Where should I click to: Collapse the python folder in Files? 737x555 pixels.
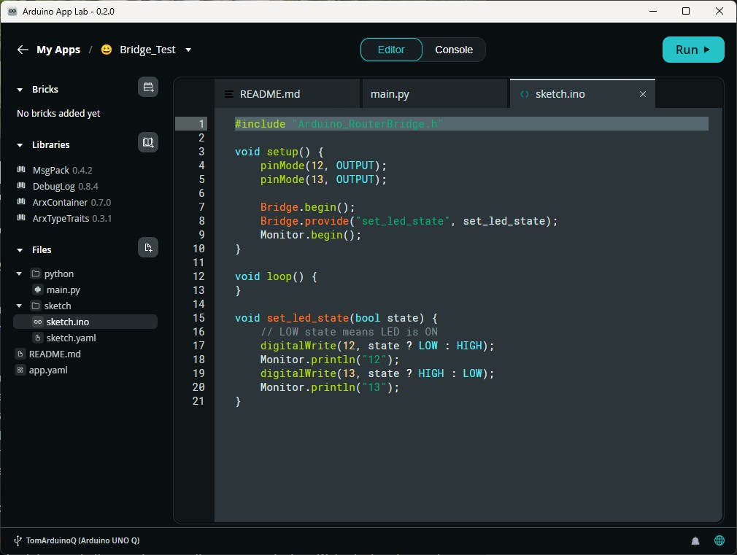tap(18, 273)
